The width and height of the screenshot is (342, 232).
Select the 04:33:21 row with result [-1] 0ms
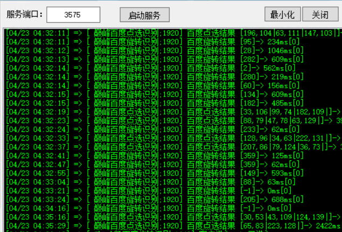click(149, 191)
